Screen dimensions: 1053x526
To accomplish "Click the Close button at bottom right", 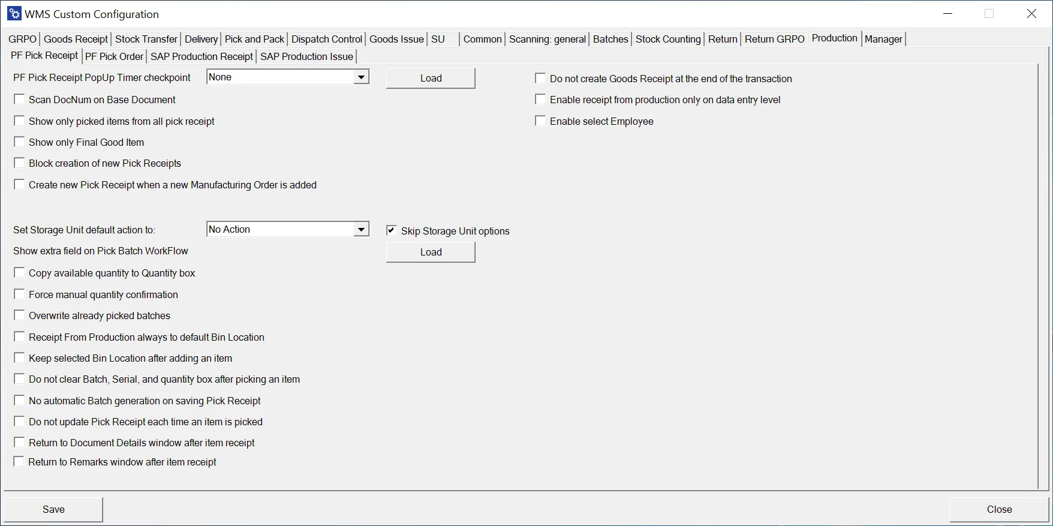I will click(x=1000, y=509).
